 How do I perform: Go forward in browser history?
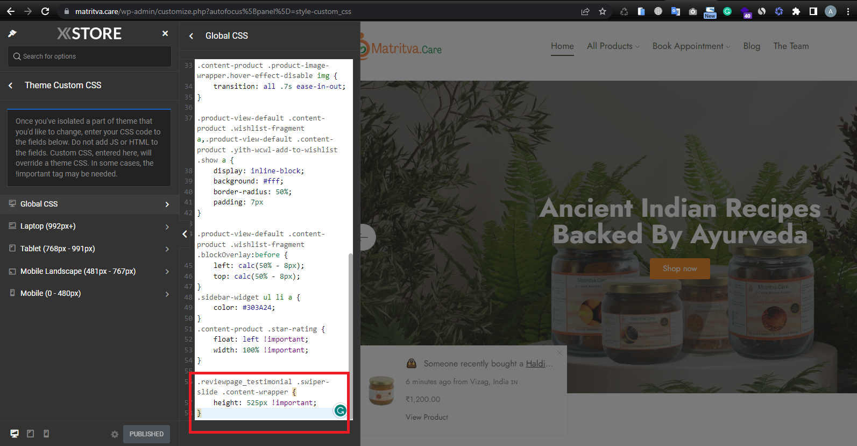pyautogui.click(x=28, y=11)
